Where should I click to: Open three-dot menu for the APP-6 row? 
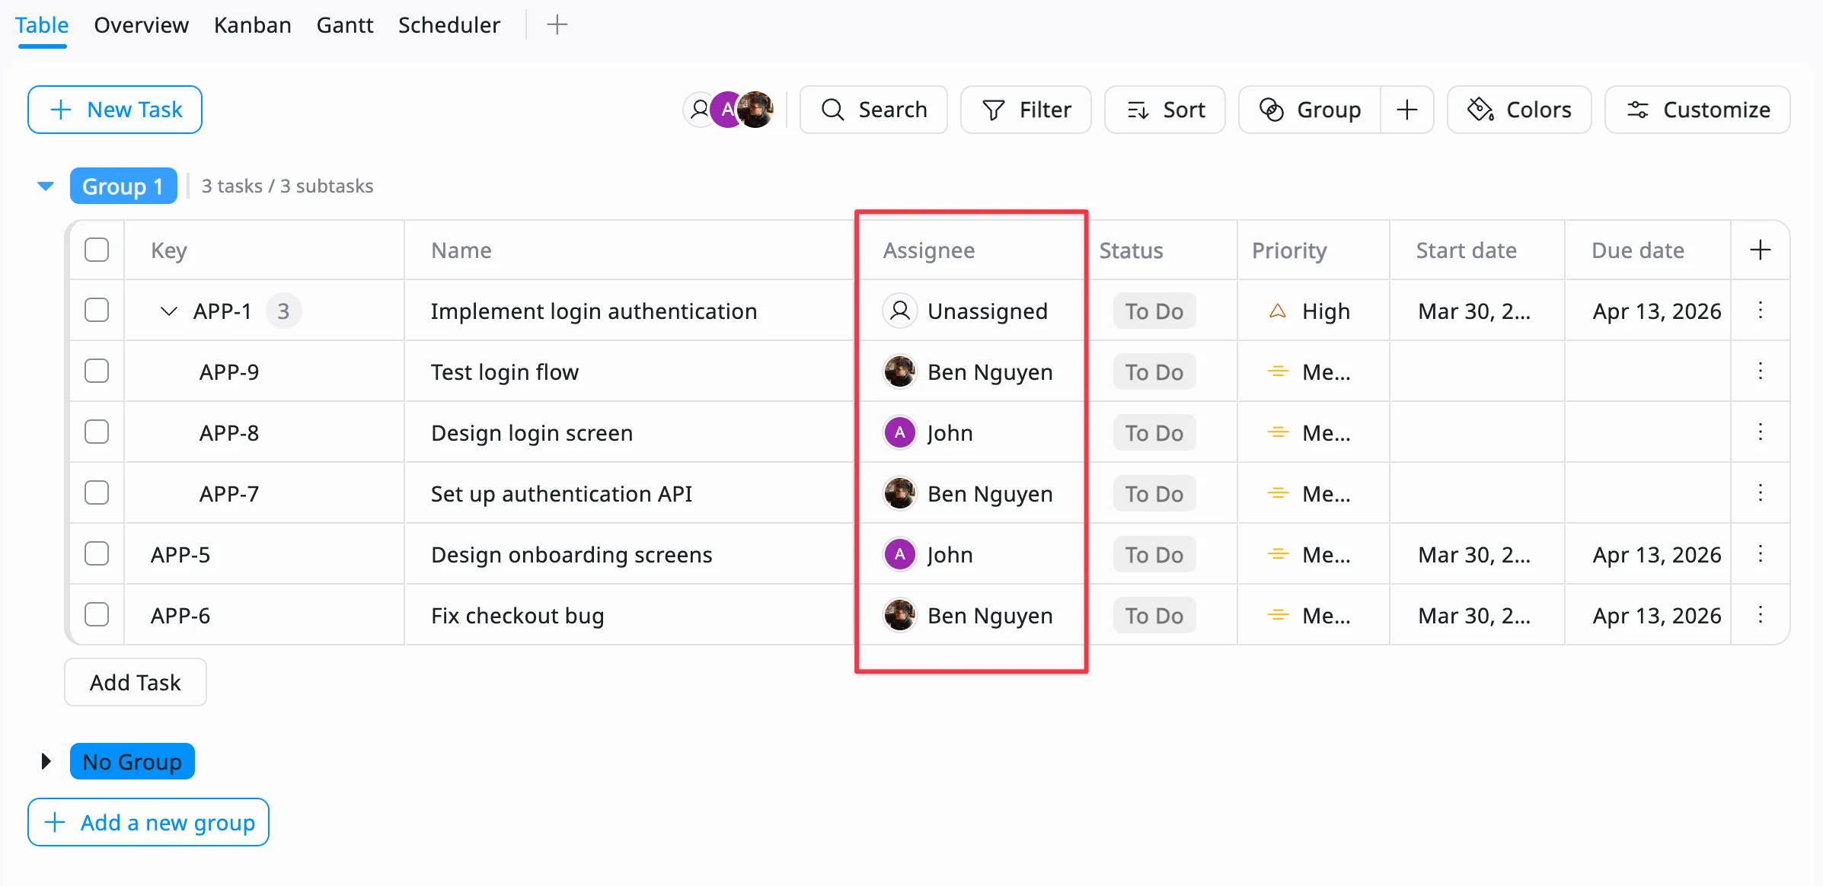tap(1760, 615)
